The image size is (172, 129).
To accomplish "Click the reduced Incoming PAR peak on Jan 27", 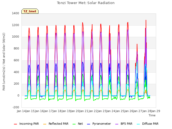I will tap(137, 44).
